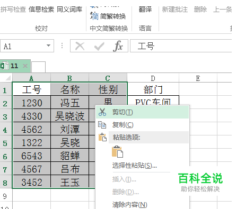Click the formula bar showing 工号
The image size is (245, 209).
[x=181, y=46]
